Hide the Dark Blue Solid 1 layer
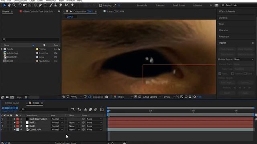The height and width of the screenshot is (144, 257). pyautogui.click(x=2, y=119)
